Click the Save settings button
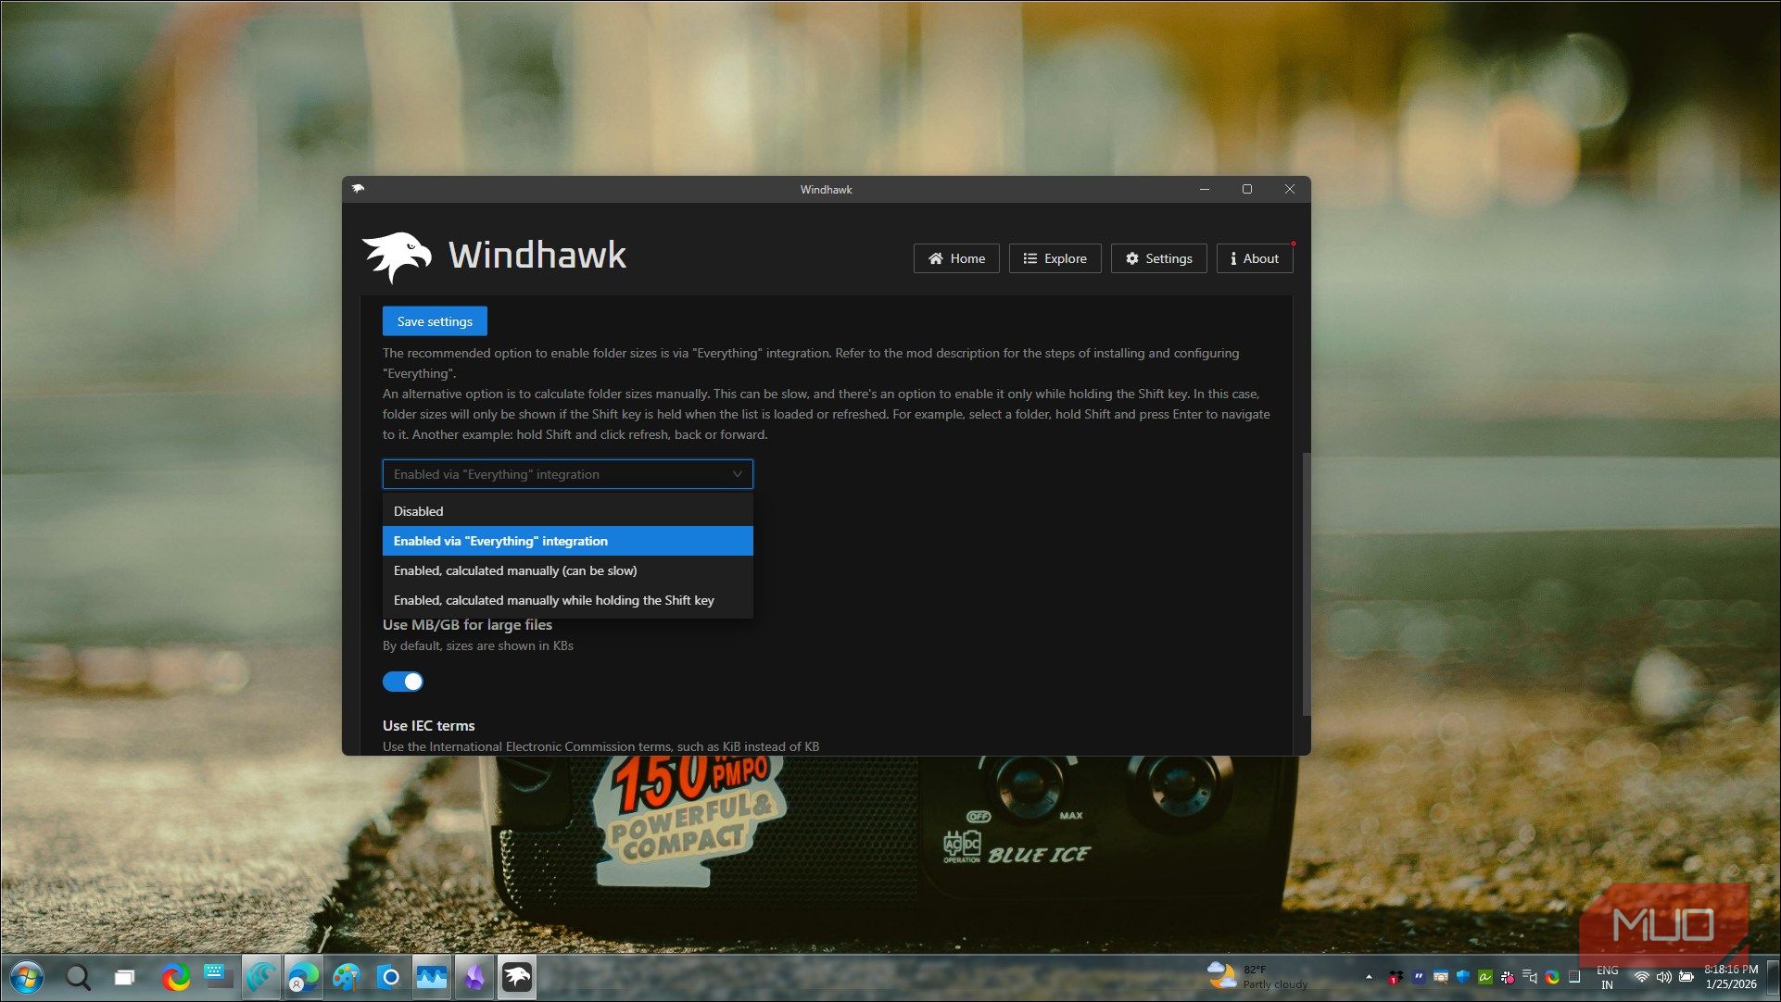Image resolution: width=1781 pixels, height=1002 pixels. tap(435, 321)
